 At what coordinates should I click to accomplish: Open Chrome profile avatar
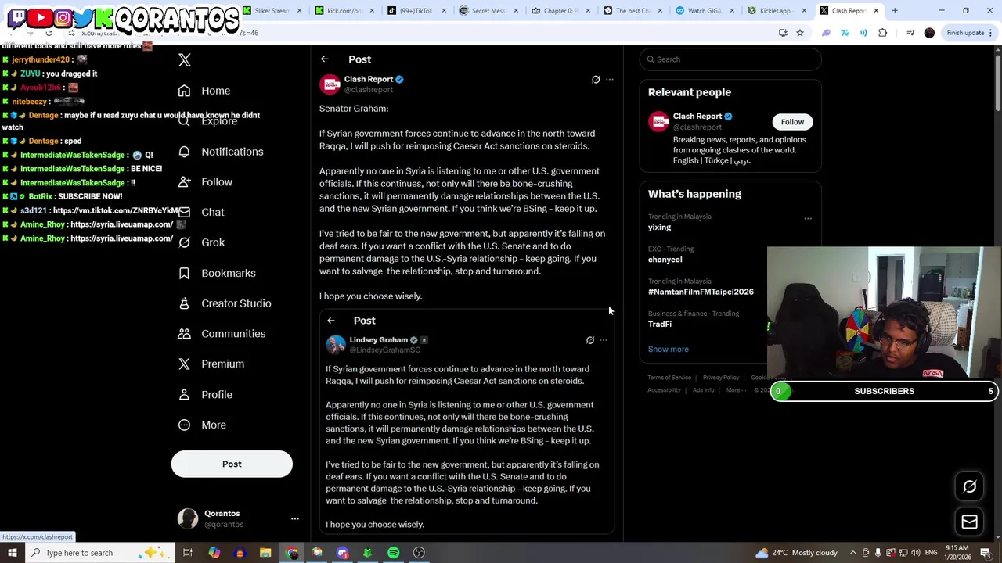[929, 33]
